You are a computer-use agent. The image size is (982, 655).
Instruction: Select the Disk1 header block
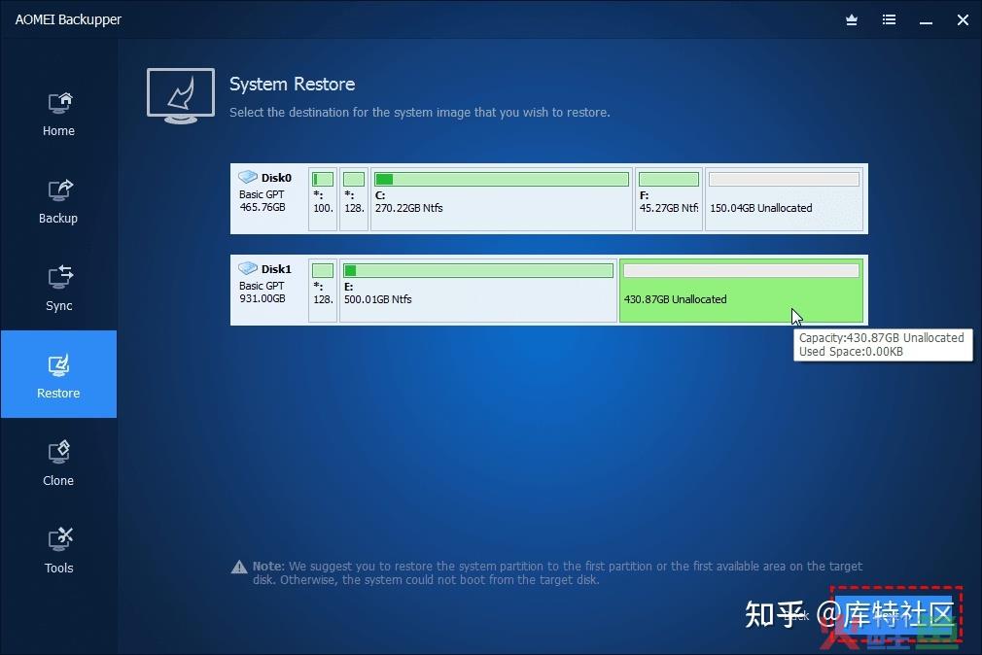tap(270, 290)
